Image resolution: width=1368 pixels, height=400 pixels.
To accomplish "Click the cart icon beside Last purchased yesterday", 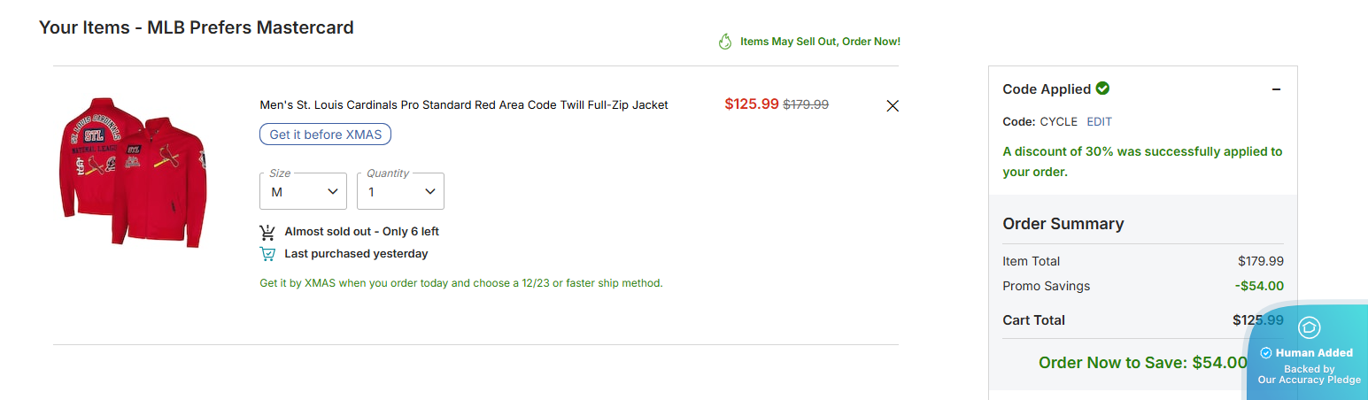I will [267, 254].
